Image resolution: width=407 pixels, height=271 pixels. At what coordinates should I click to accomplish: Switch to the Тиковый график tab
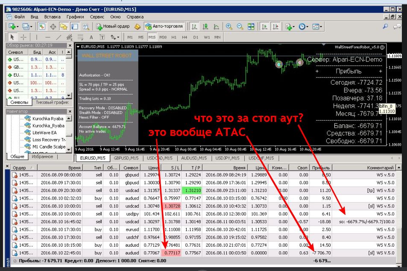pyautogui.click(x=52, y=102)
